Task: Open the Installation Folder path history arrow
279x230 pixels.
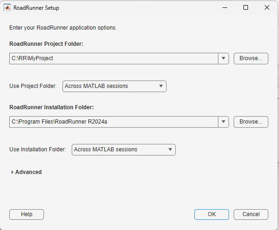Action: point(223,122)
